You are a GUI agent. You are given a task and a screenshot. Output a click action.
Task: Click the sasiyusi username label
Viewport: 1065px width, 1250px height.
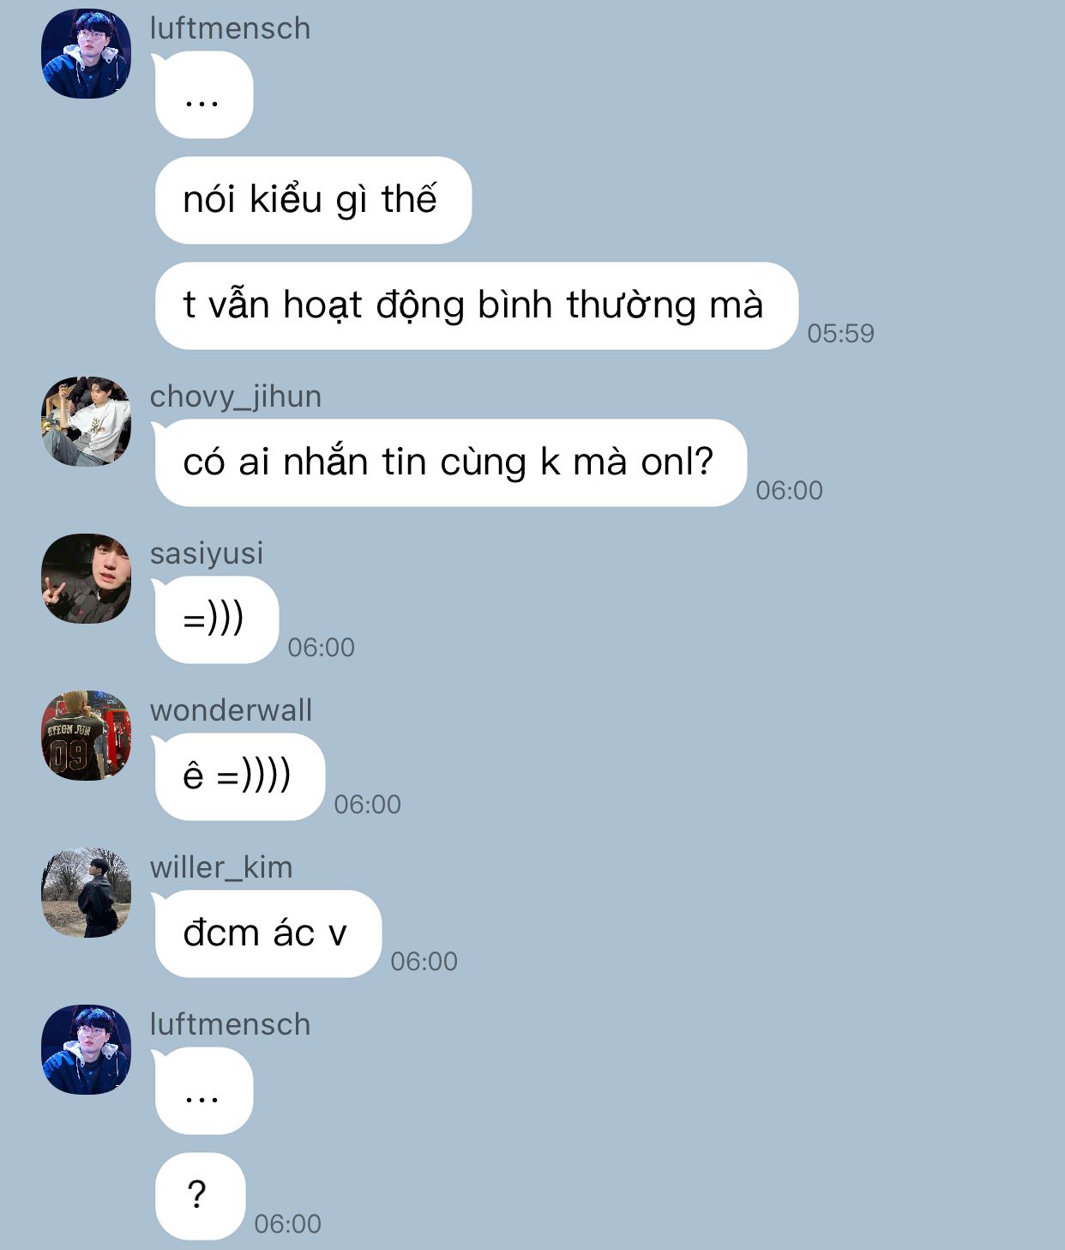(x=207, y=553)
